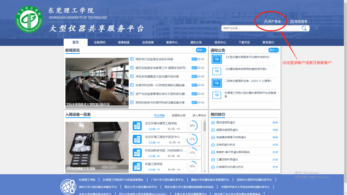Image resolution: width=347 pixels, height=195 pixels.
Task: Click the calendar icon beside 《大型仪器共享服务平台操作说明书》
Action: 217,59
